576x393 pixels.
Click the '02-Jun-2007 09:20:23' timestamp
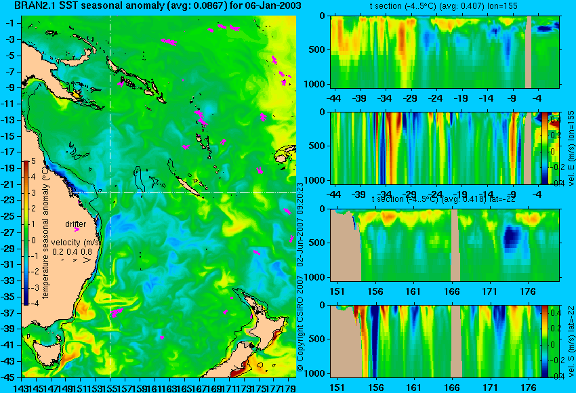(x=300, y=225)
